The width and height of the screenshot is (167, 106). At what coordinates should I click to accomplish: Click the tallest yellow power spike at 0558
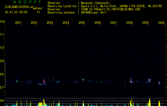[x=132, y=102]
